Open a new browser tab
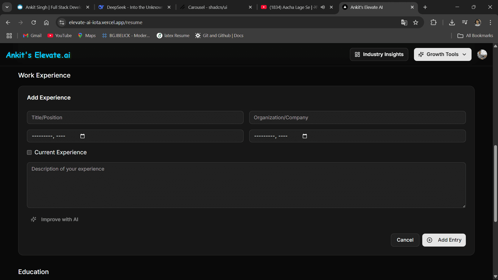Image resolution: width=498 pixels, height=280 pixels. (x=425, y=7)
